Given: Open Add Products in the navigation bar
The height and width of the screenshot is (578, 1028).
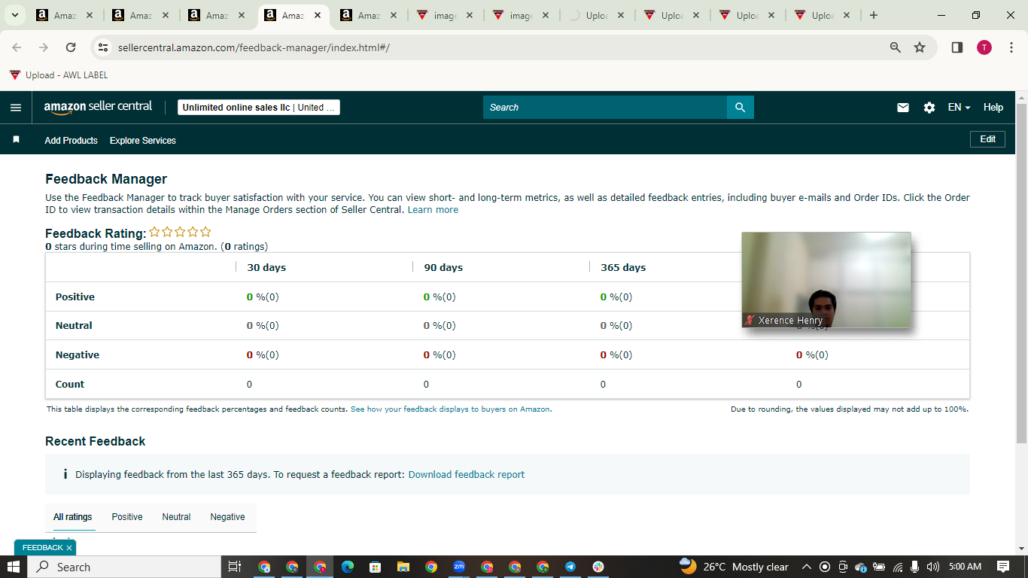Looking at the screenshot, I should click(71, 141).
